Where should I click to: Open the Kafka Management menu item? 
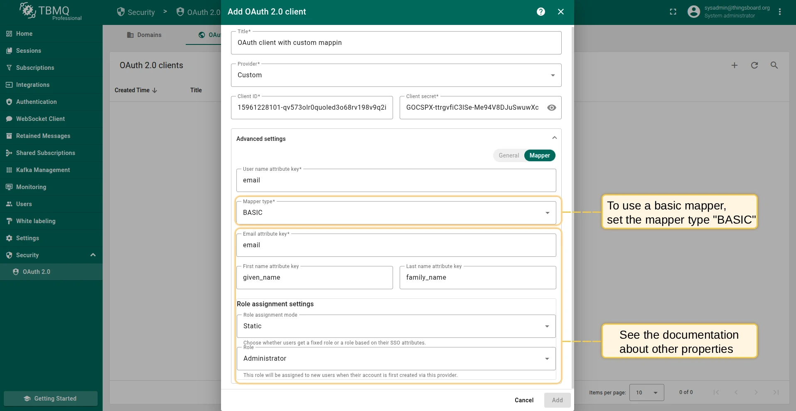pos(51,170)
